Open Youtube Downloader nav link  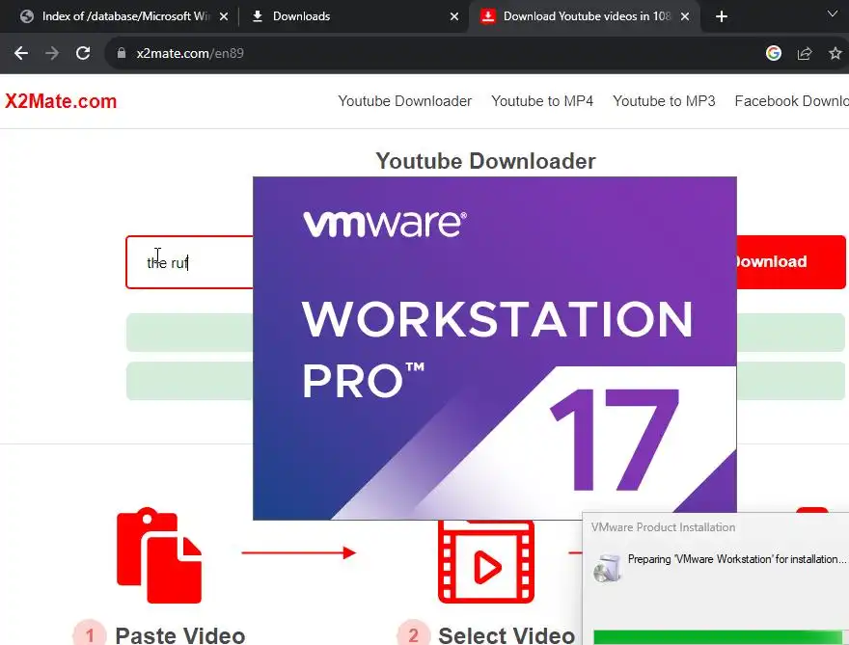[x=404, y=101]
